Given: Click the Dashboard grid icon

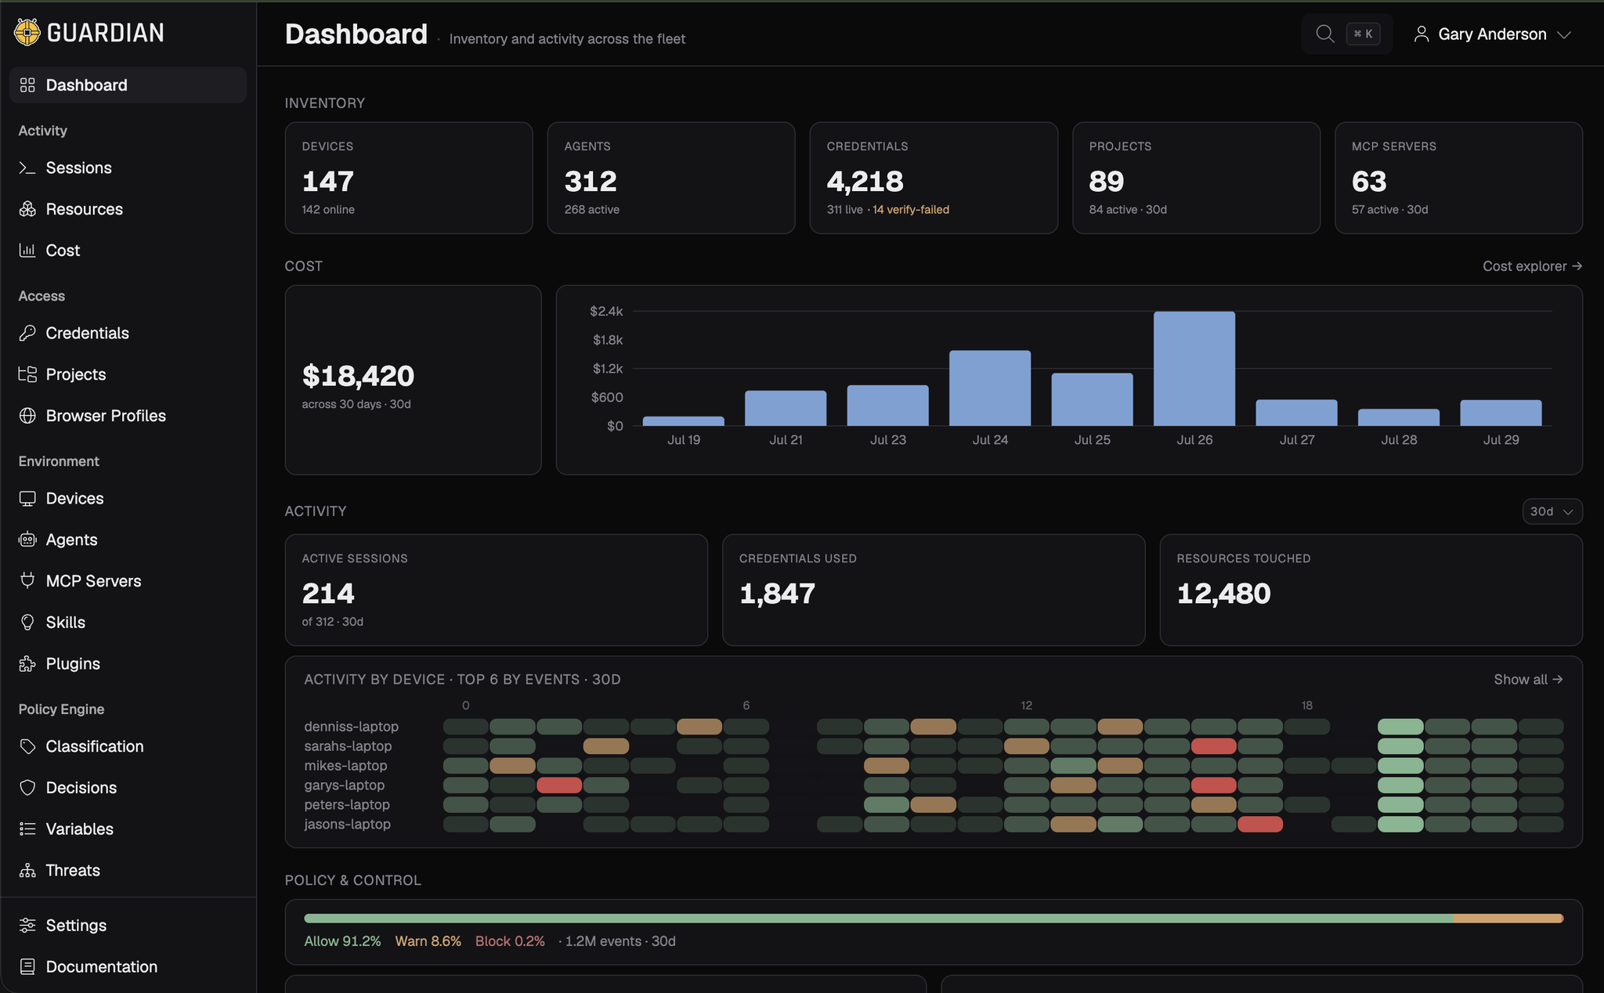Looking at the screenshot, I should (x=27, y=85).
